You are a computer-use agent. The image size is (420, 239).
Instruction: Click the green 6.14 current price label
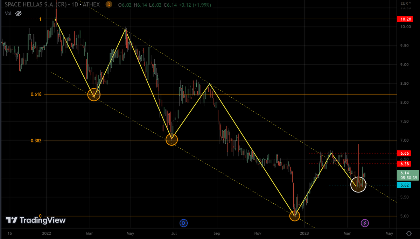tap(408, 175)
